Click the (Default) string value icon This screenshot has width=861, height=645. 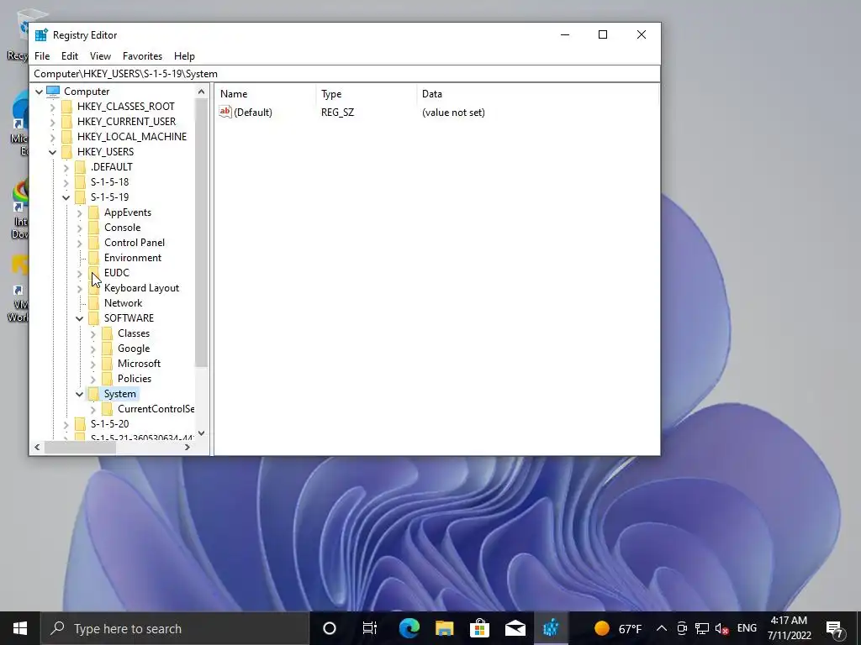pos(225,112)
